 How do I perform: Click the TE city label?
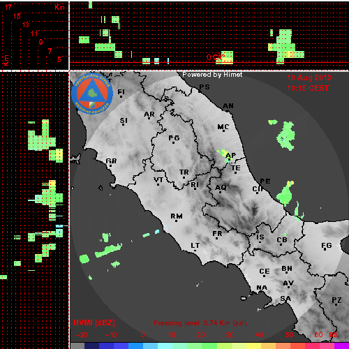236,168
